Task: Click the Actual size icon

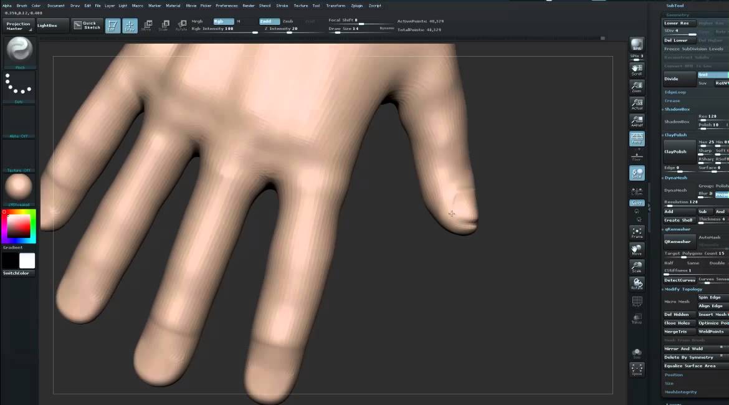Action: pos(637,104)
